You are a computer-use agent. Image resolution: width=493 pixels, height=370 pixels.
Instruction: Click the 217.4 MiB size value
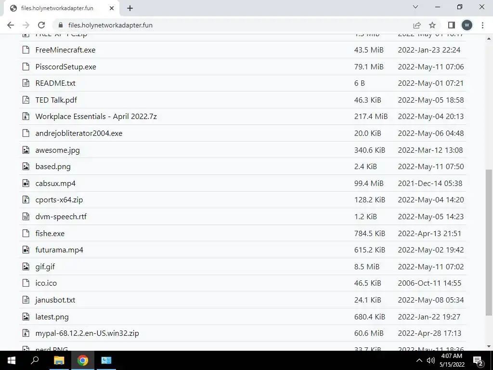pos(371,117)
